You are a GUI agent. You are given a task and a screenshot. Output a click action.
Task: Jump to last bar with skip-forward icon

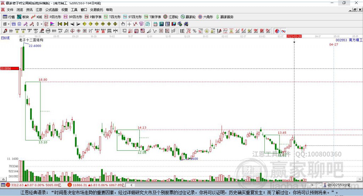[x=66, y=24]
